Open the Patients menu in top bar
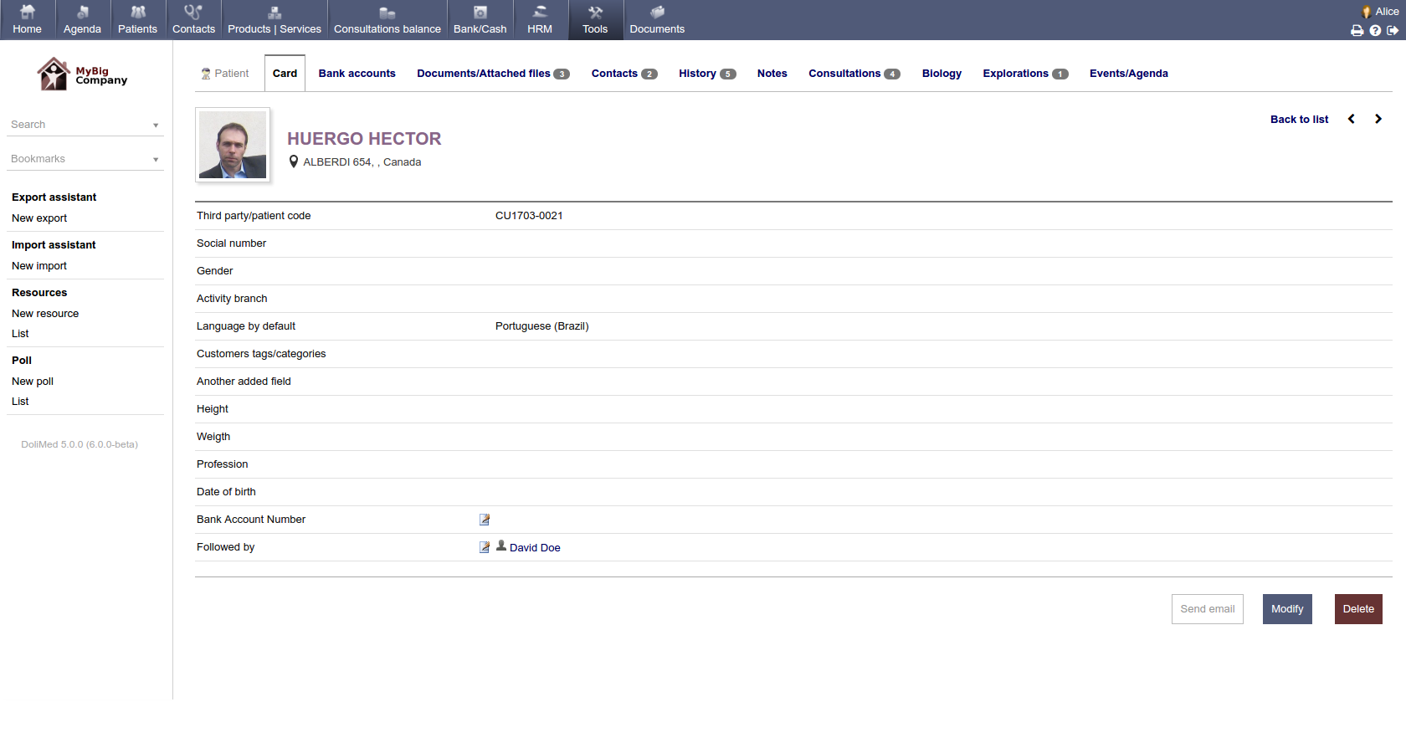 click(x=137, y=20)
